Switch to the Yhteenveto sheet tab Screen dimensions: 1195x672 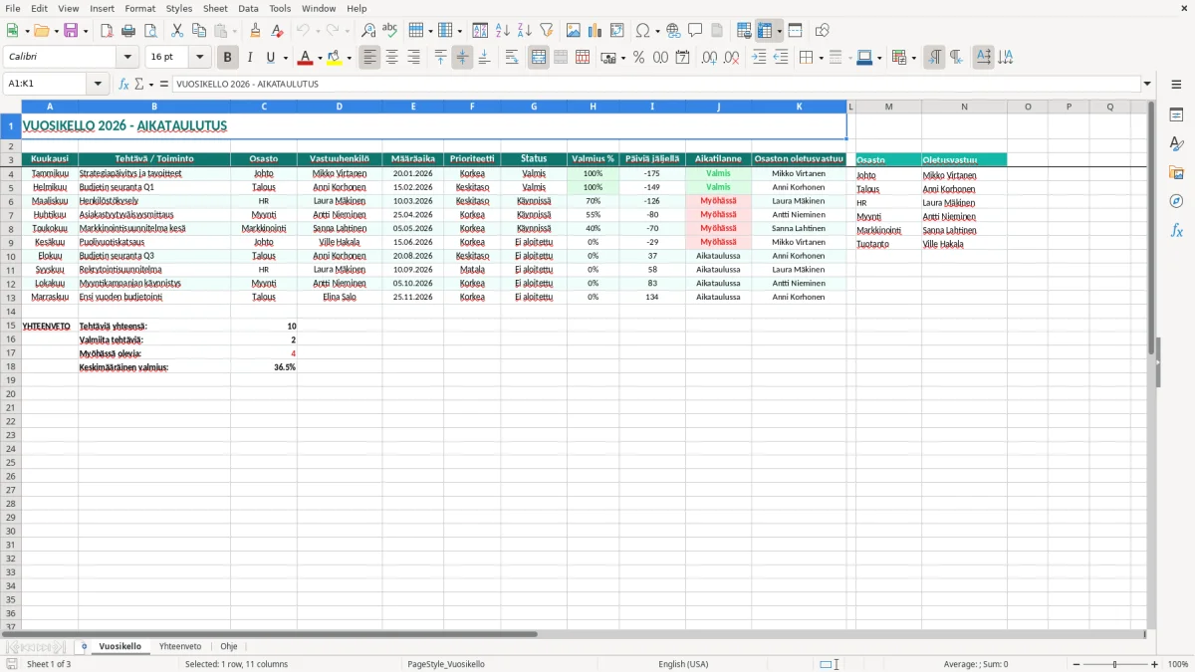(x=180, y=646)
